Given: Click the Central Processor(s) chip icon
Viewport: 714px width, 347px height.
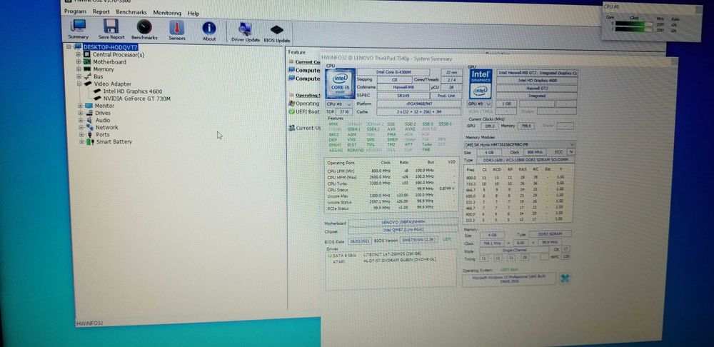Looking at the screenshot, I should coord(87,54).
